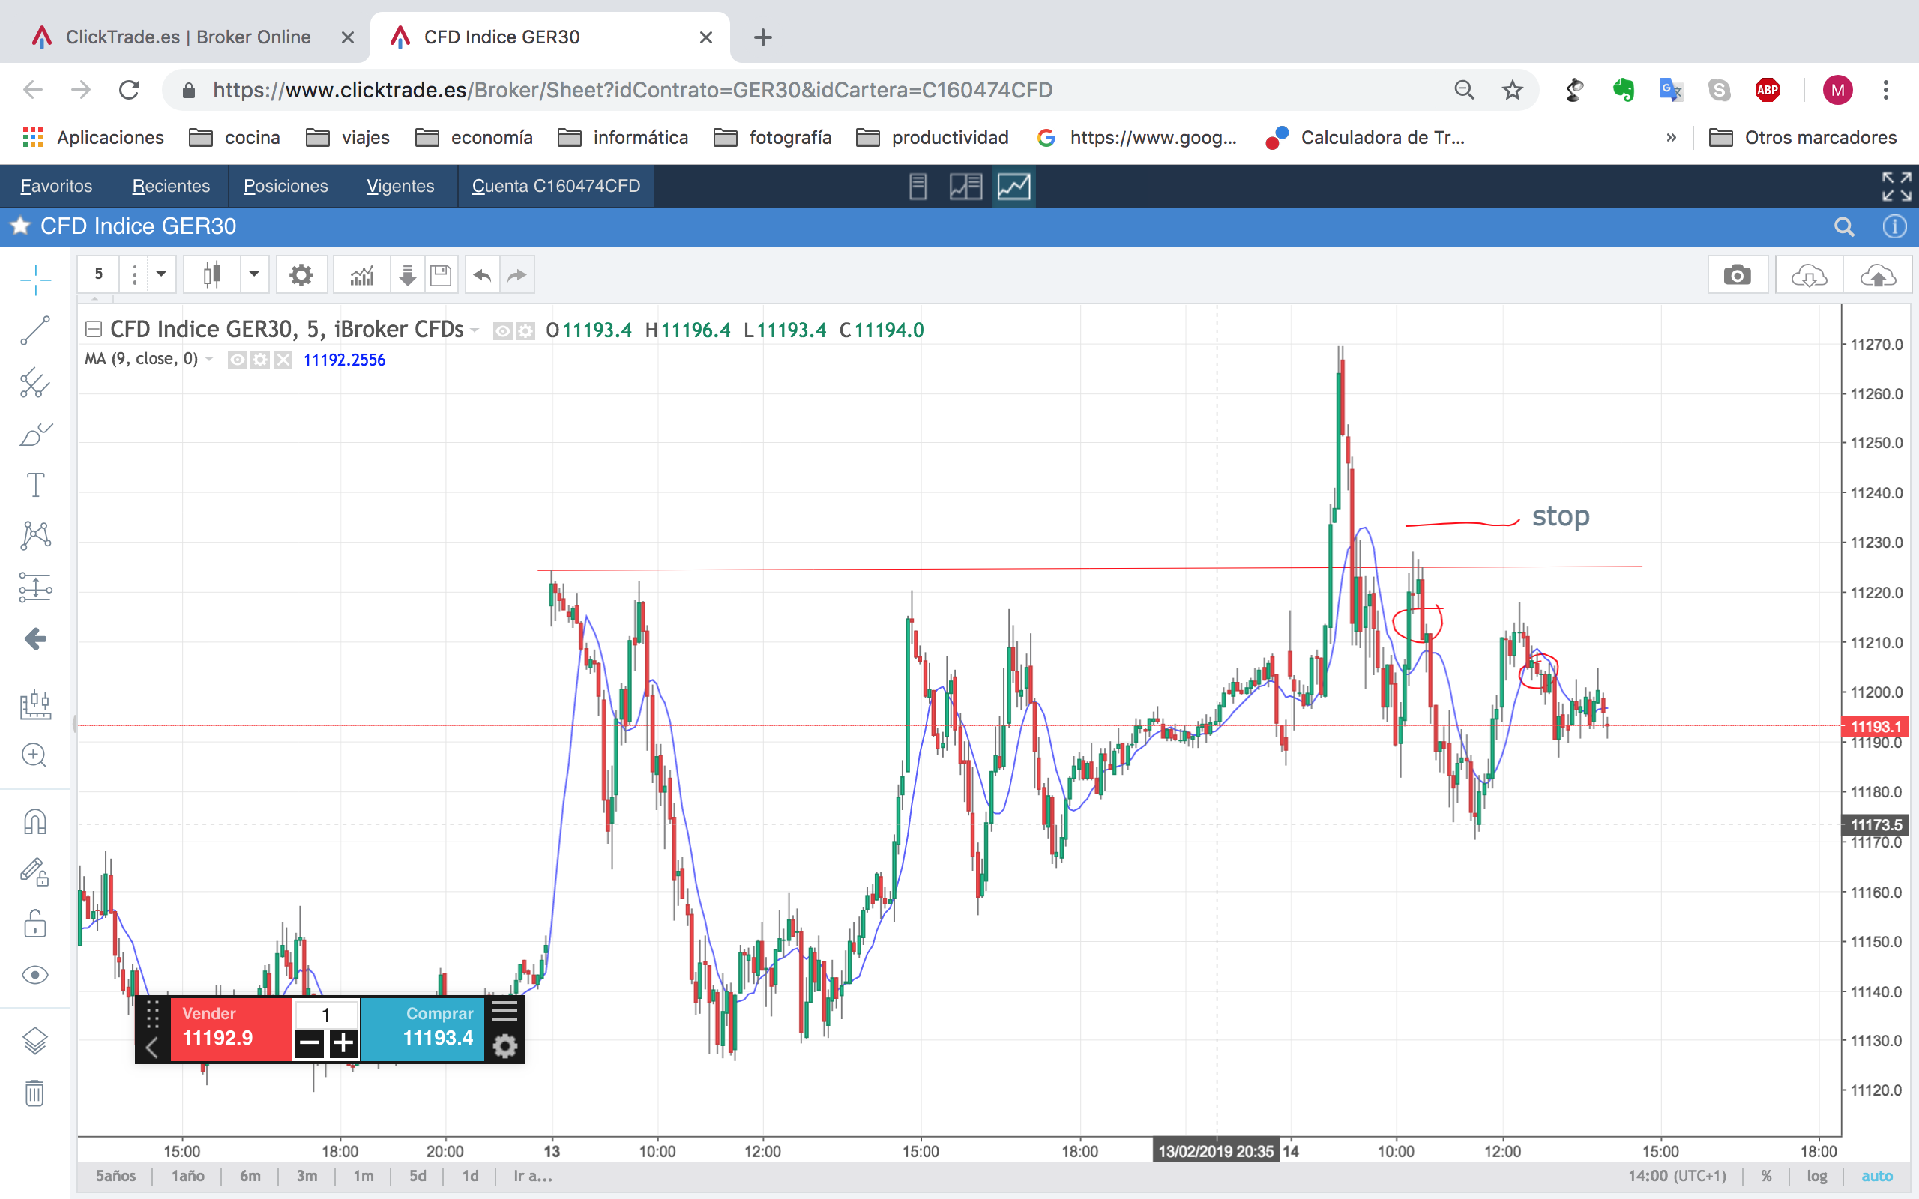This screenshot has height=1199, width=1919.
Task: Switch to ClickTrade.es Broker Online tab
Action: [x=188, y=37]
